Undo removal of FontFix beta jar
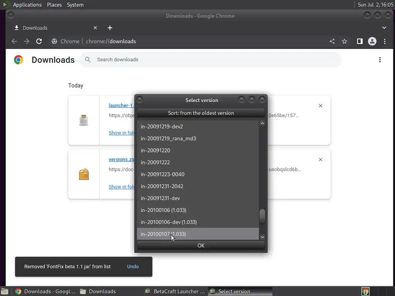395x296 pixels. [x=133, y=266]
